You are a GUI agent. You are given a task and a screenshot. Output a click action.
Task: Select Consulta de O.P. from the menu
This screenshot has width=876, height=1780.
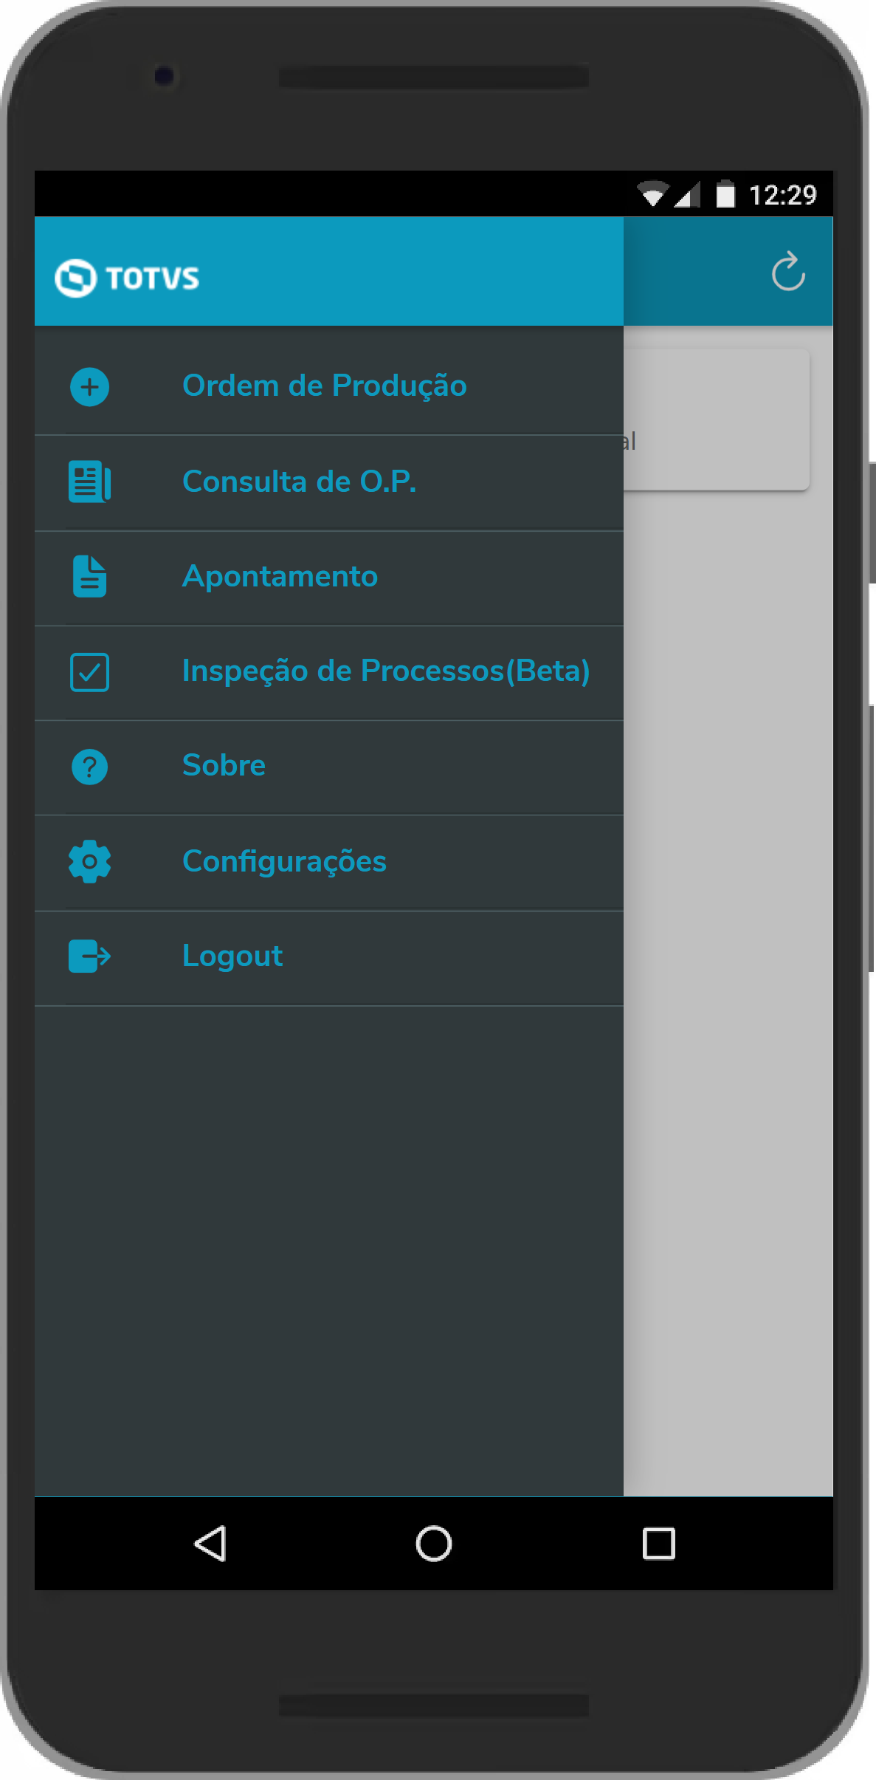[299, 482]
